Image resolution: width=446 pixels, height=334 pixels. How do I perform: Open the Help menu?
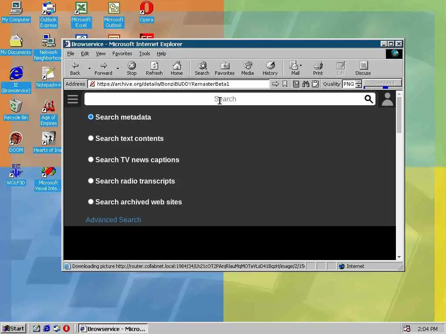(161, 53)
